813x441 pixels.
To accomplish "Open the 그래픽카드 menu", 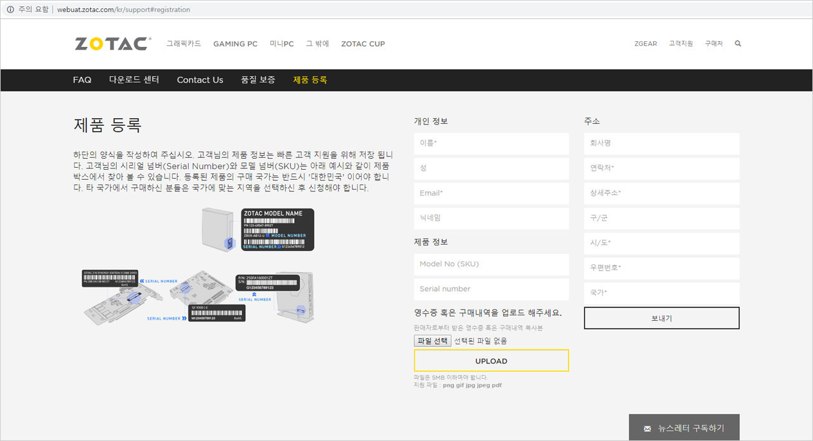I will pyautogui.click(x=184, y=44).
